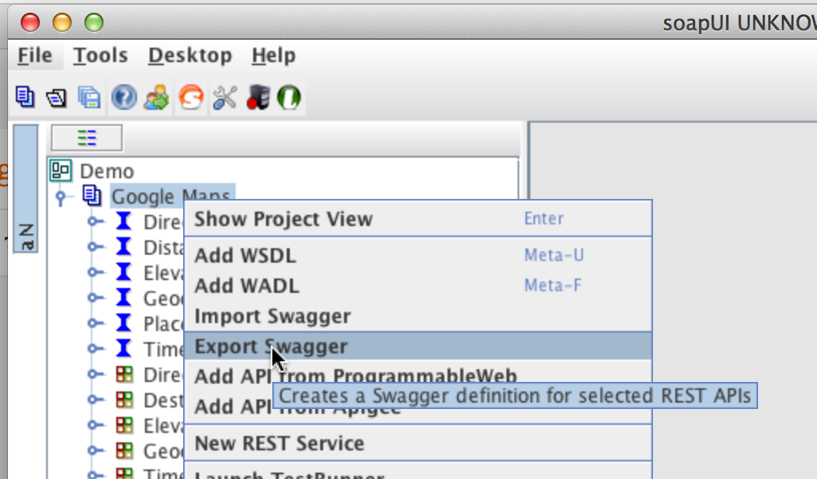Click colored grid icon beside second Eleva row
The width and height of the screenshot is (817, 479).
click(x=124, y=425)
